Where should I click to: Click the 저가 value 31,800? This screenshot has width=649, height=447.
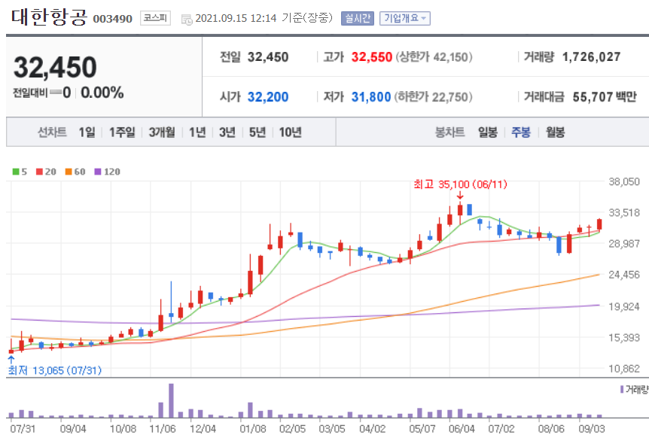coord(371,97)
